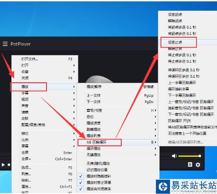Image resolution: width=217 pixels, height=194 pixels.
Task: Select 下一字幕区段循环
Action: [188, 95]
